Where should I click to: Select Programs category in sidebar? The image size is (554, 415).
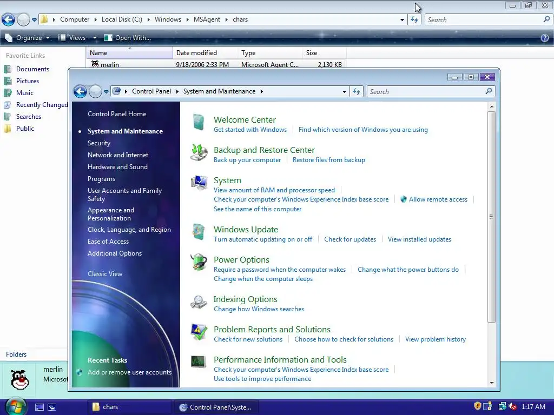click(101, 179)
